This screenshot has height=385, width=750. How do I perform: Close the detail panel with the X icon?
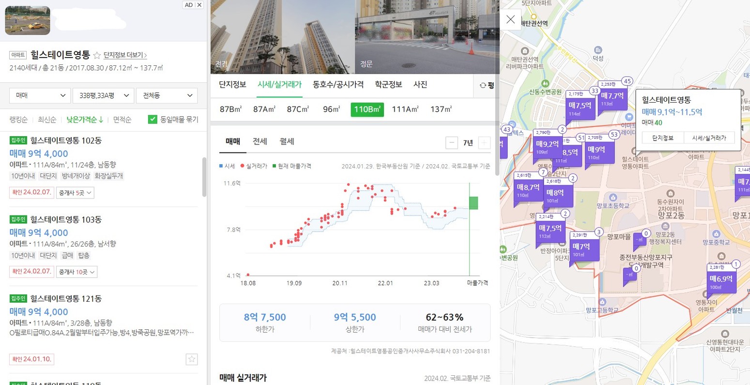510,19
